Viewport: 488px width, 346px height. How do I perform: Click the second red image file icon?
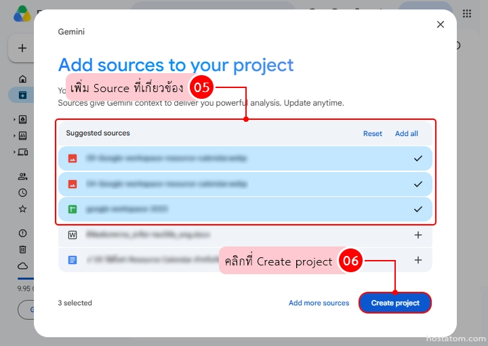pyautogui.click(x=73, y=184)
